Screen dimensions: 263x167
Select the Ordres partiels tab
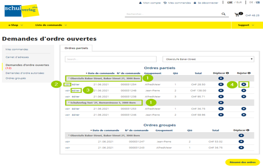click(x=76, y=48)
